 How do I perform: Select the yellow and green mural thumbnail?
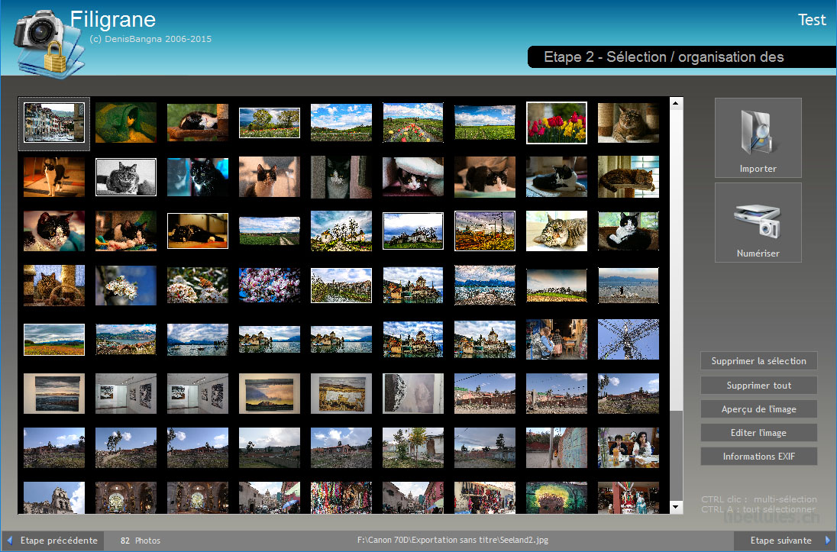pos(557,498)
